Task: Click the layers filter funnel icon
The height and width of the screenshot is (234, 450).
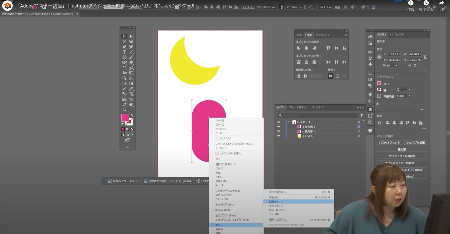Action: tap(361, 115)
